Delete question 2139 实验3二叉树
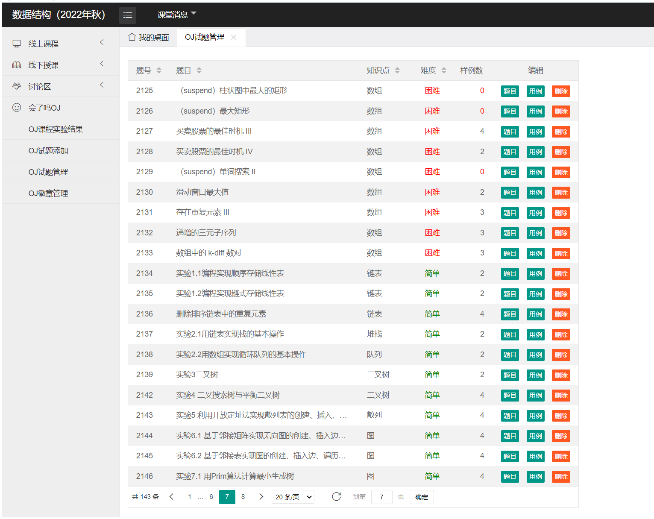The image size is (654, 519). click(561, 375)
